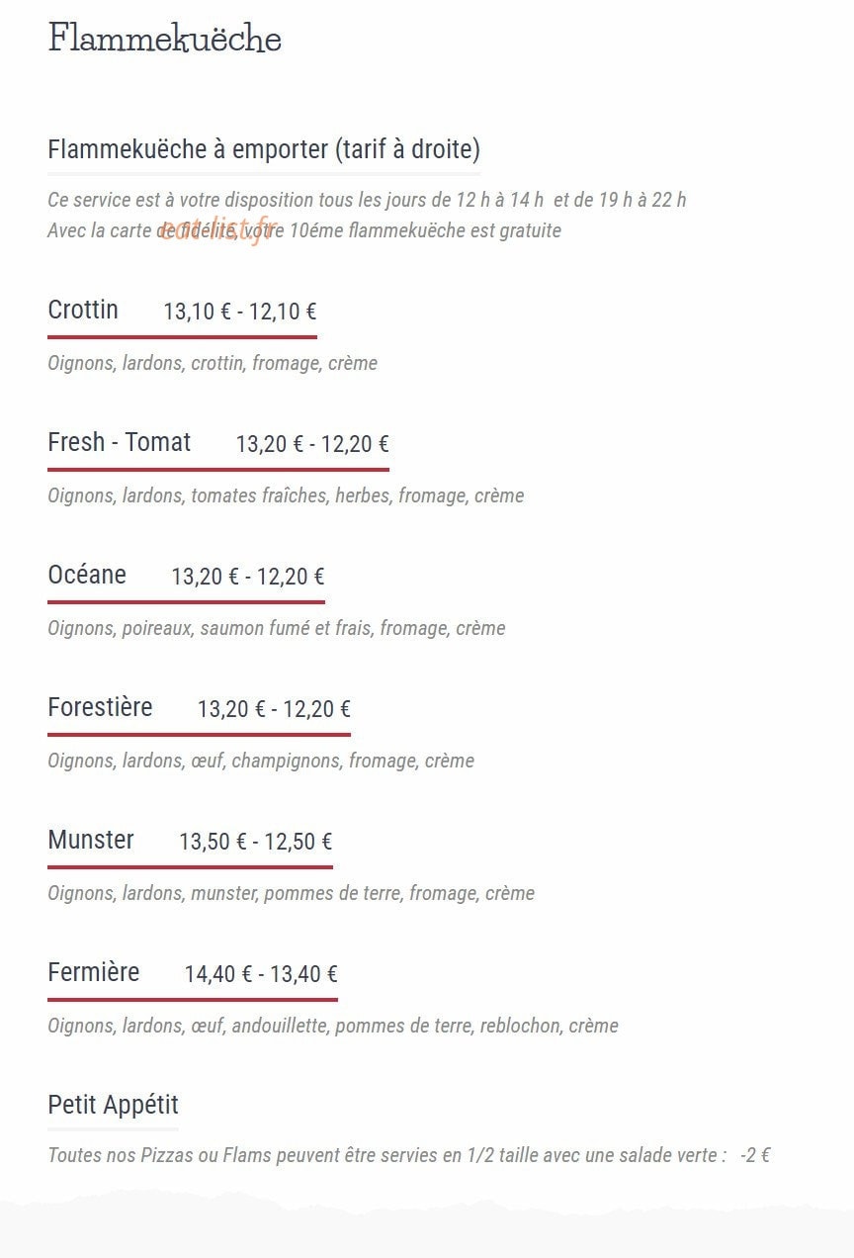Image resolution: width=854 pixels, height=1258 pixels.
Task: Select the Forestière menu item
Action: [100, 707]
